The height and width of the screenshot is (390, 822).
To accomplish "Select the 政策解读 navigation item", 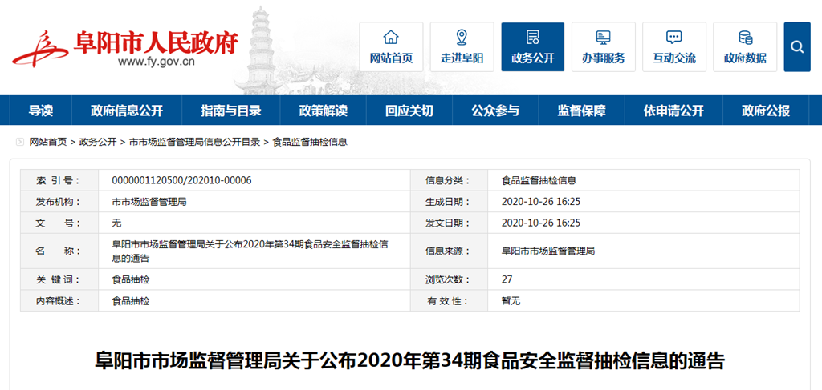I will tap(323, 111).
